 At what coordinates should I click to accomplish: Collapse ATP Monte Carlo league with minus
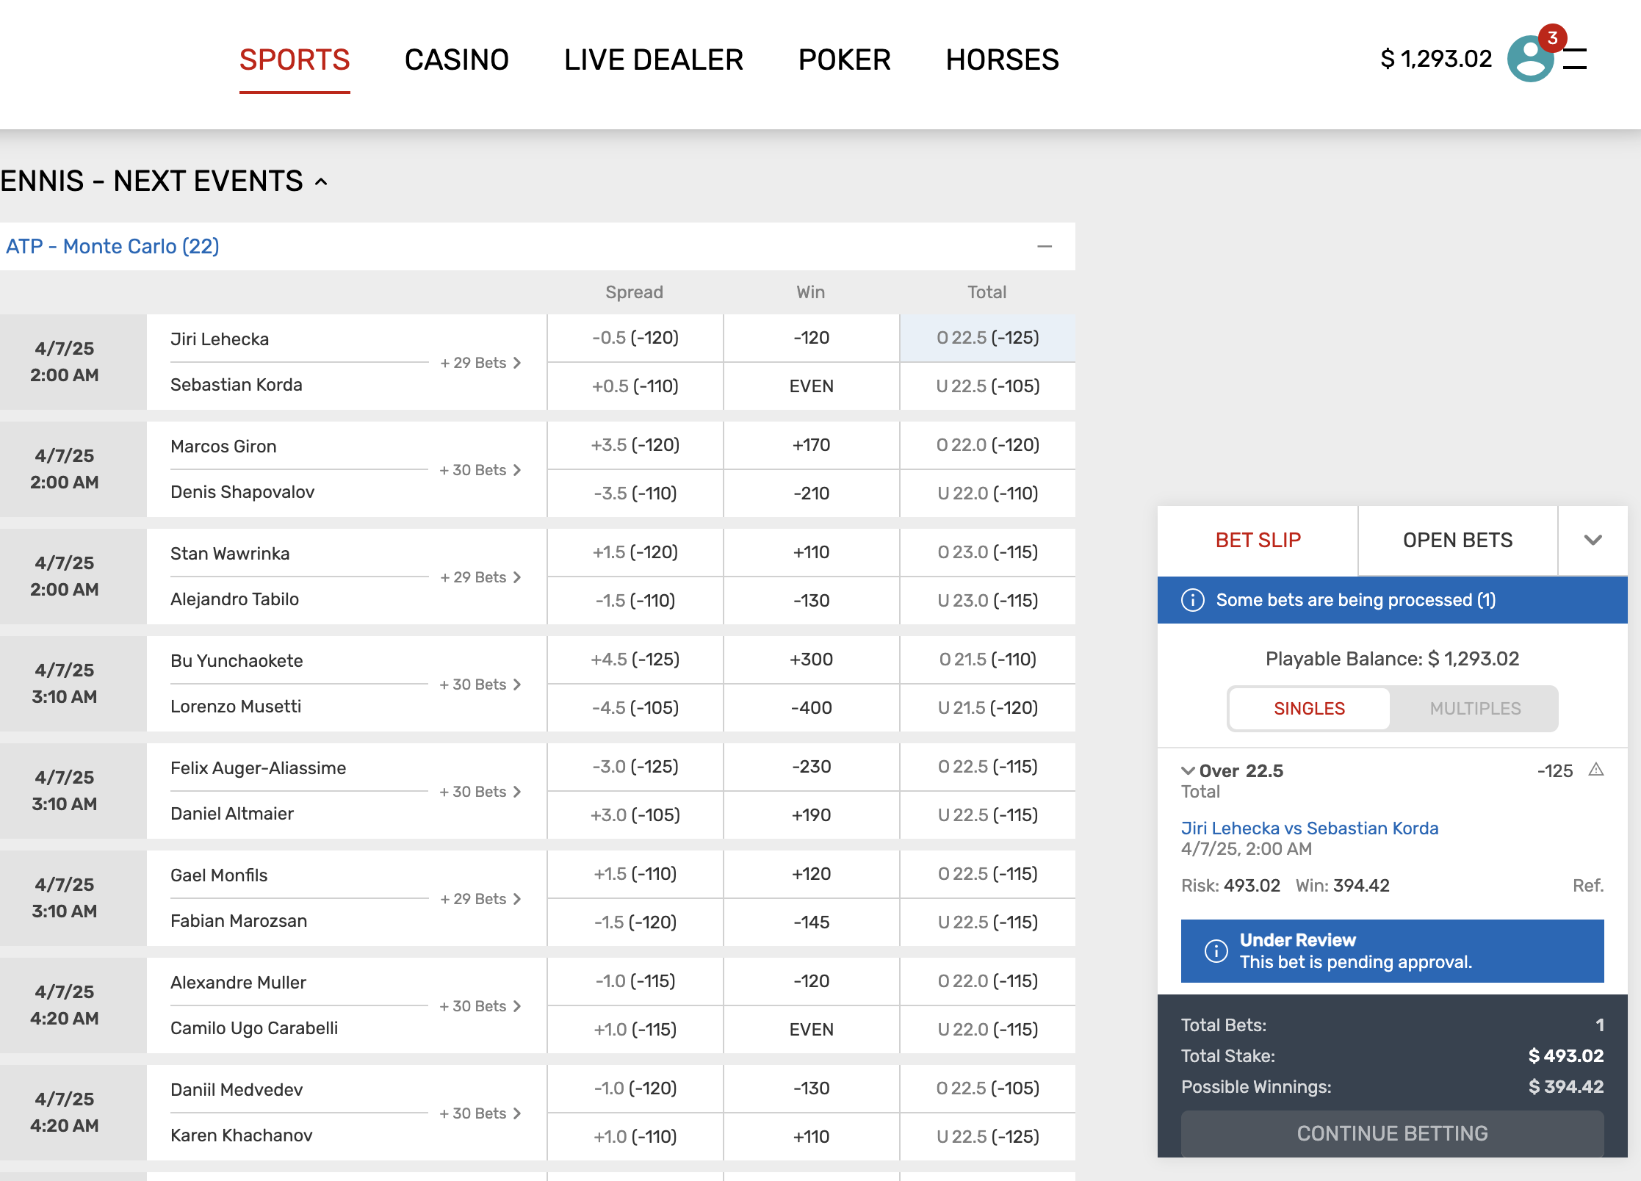click(x=1044, y=247)
